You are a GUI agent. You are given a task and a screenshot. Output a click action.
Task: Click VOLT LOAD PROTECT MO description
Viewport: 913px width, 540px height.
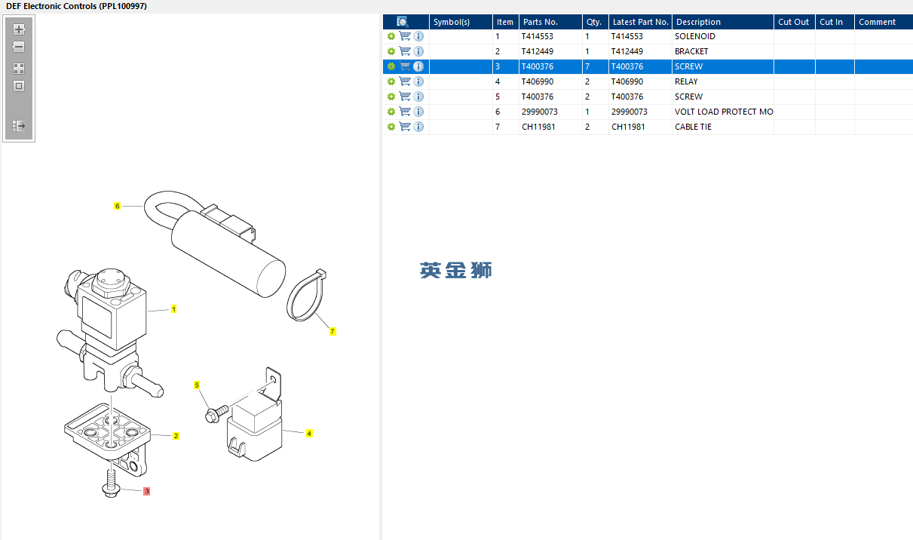[x=723, y=112]
